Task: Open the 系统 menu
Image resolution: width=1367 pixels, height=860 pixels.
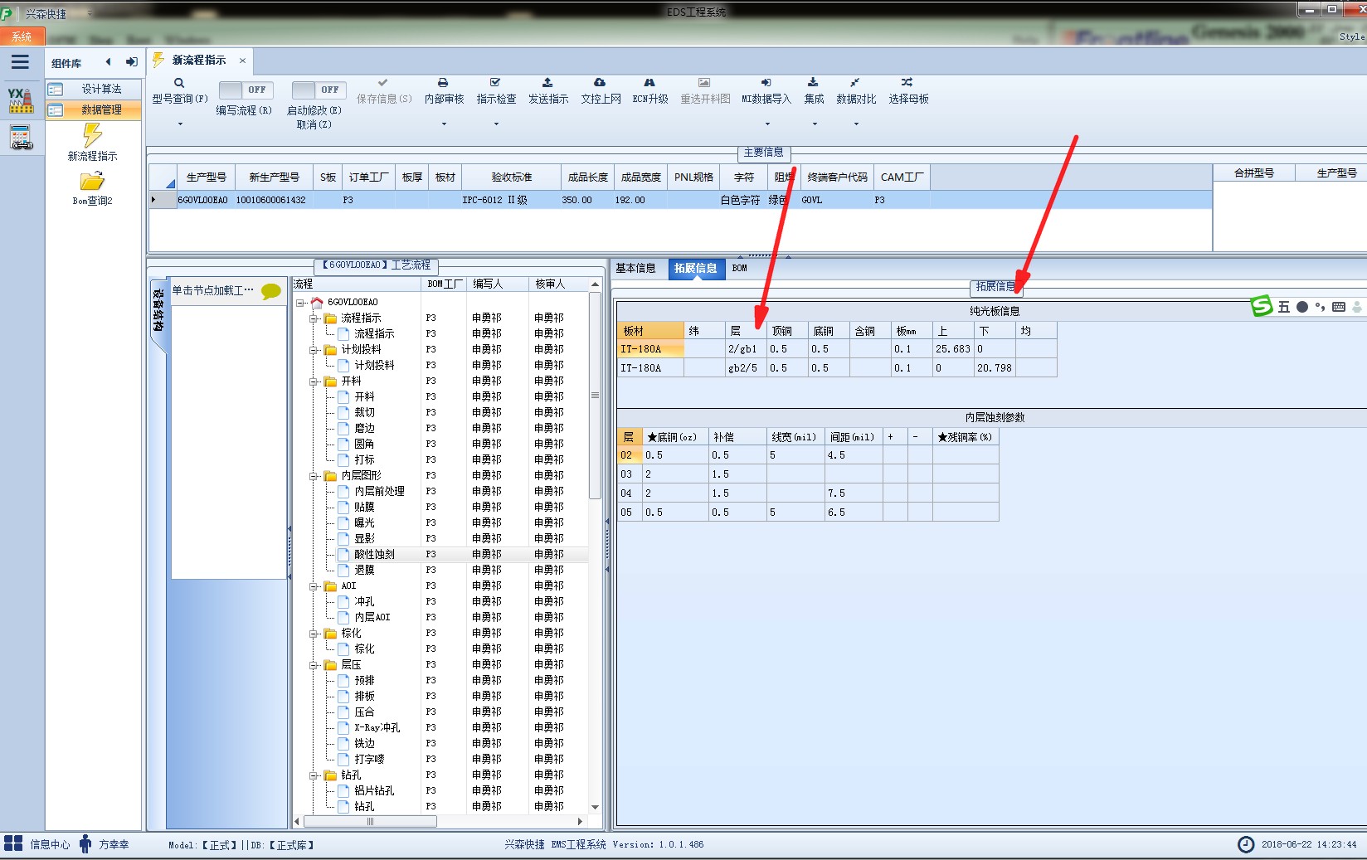Action: click(22, 36)
